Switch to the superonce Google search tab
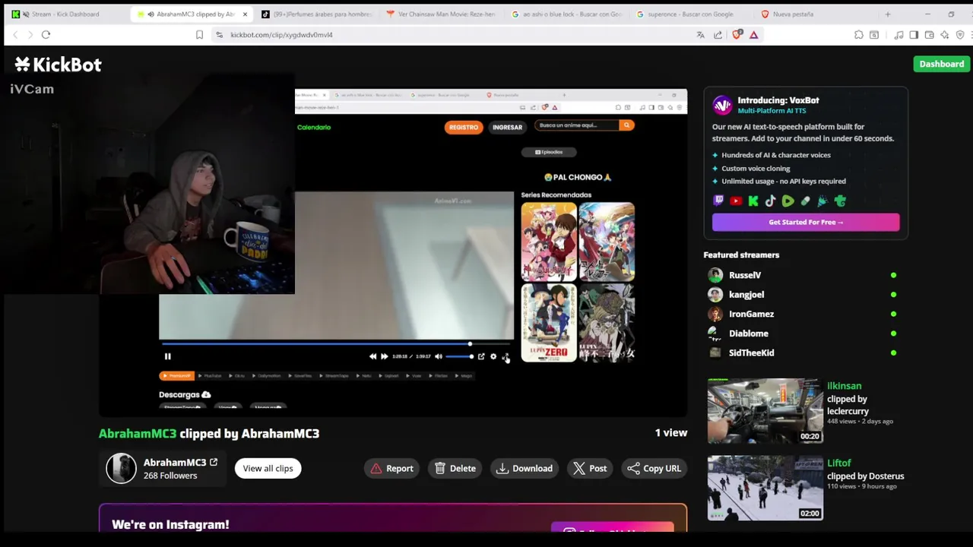This screenshot has height=547, width=973. pyautogui.click(x=691, y=14)
